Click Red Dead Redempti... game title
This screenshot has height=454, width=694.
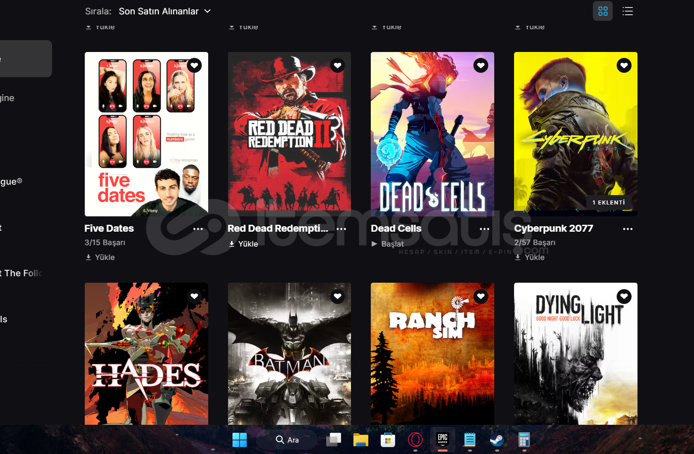[278, 228]
